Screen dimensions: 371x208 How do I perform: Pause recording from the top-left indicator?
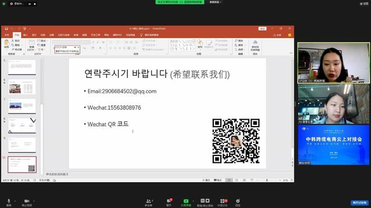(x=30, y=4)
